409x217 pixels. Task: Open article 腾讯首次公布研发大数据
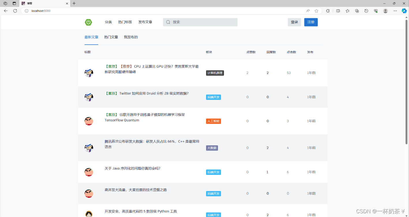pyautogui.click(x=152, y=144)
